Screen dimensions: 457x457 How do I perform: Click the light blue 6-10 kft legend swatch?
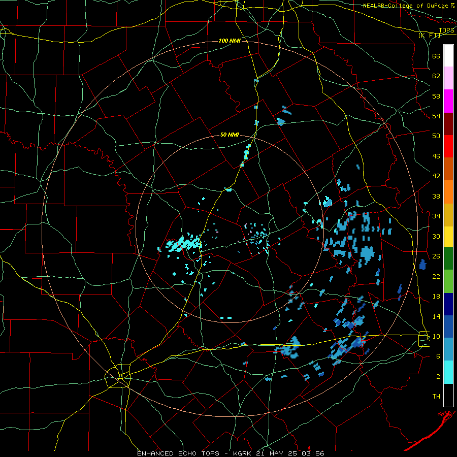tap(448, 349)
